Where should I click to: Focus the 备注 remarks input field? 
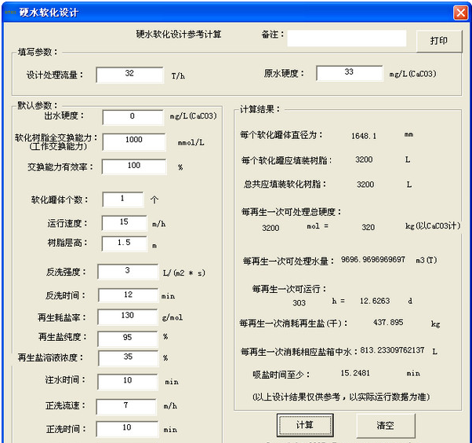pos(347,38)
